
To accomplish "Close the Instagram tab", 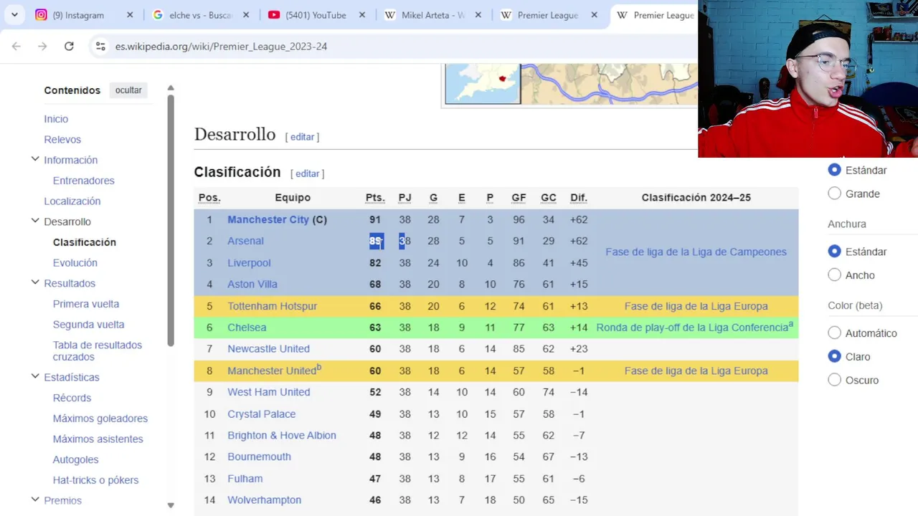I will pyautogui.click(x=130, y=15).
